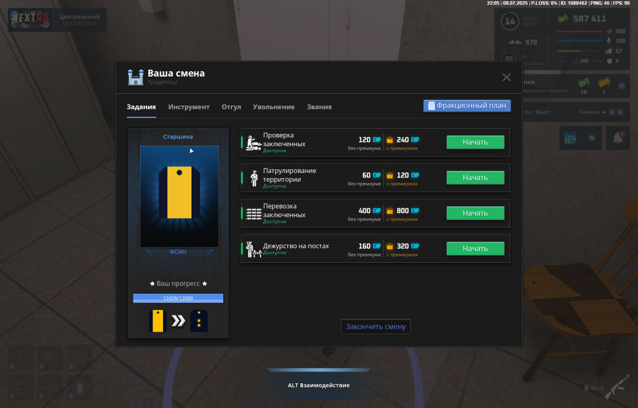Screen dimensions: 638x408
Task: Open the calendar icon in the HUD
Action: point(570,137)
